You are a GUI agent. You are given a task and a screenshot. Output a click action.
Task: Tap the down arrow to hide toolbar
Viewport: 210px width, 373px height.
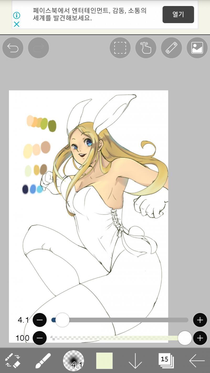point(135,361)
